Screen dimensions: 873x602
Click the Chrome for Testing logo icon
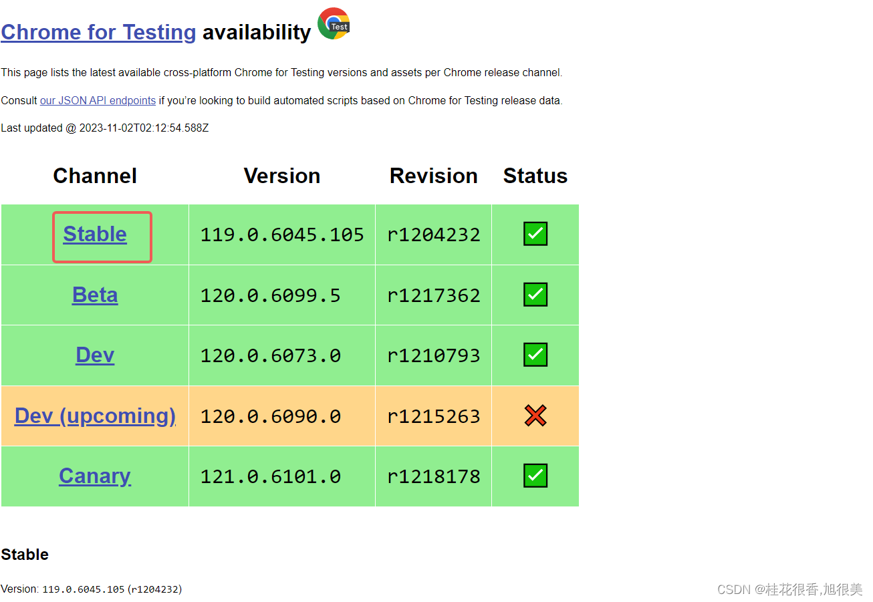334,23
